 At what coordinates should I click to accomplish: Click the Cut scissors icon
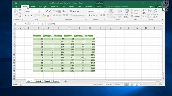coord(20,10)
